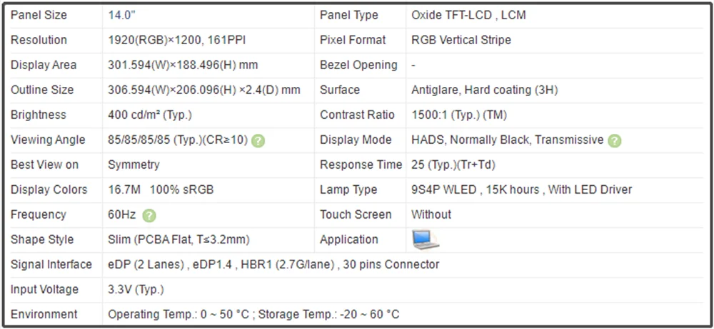Click the laptop Application icon
This screenshot has height=329, width=714.
pos(425,240)
